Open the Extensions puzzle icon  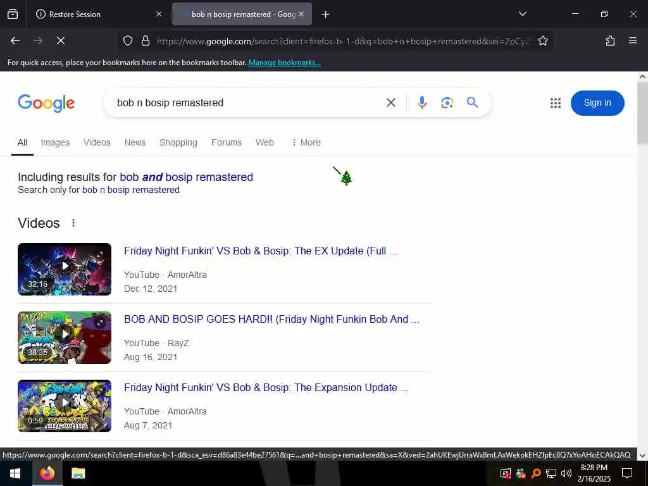(x=610, y=40)
